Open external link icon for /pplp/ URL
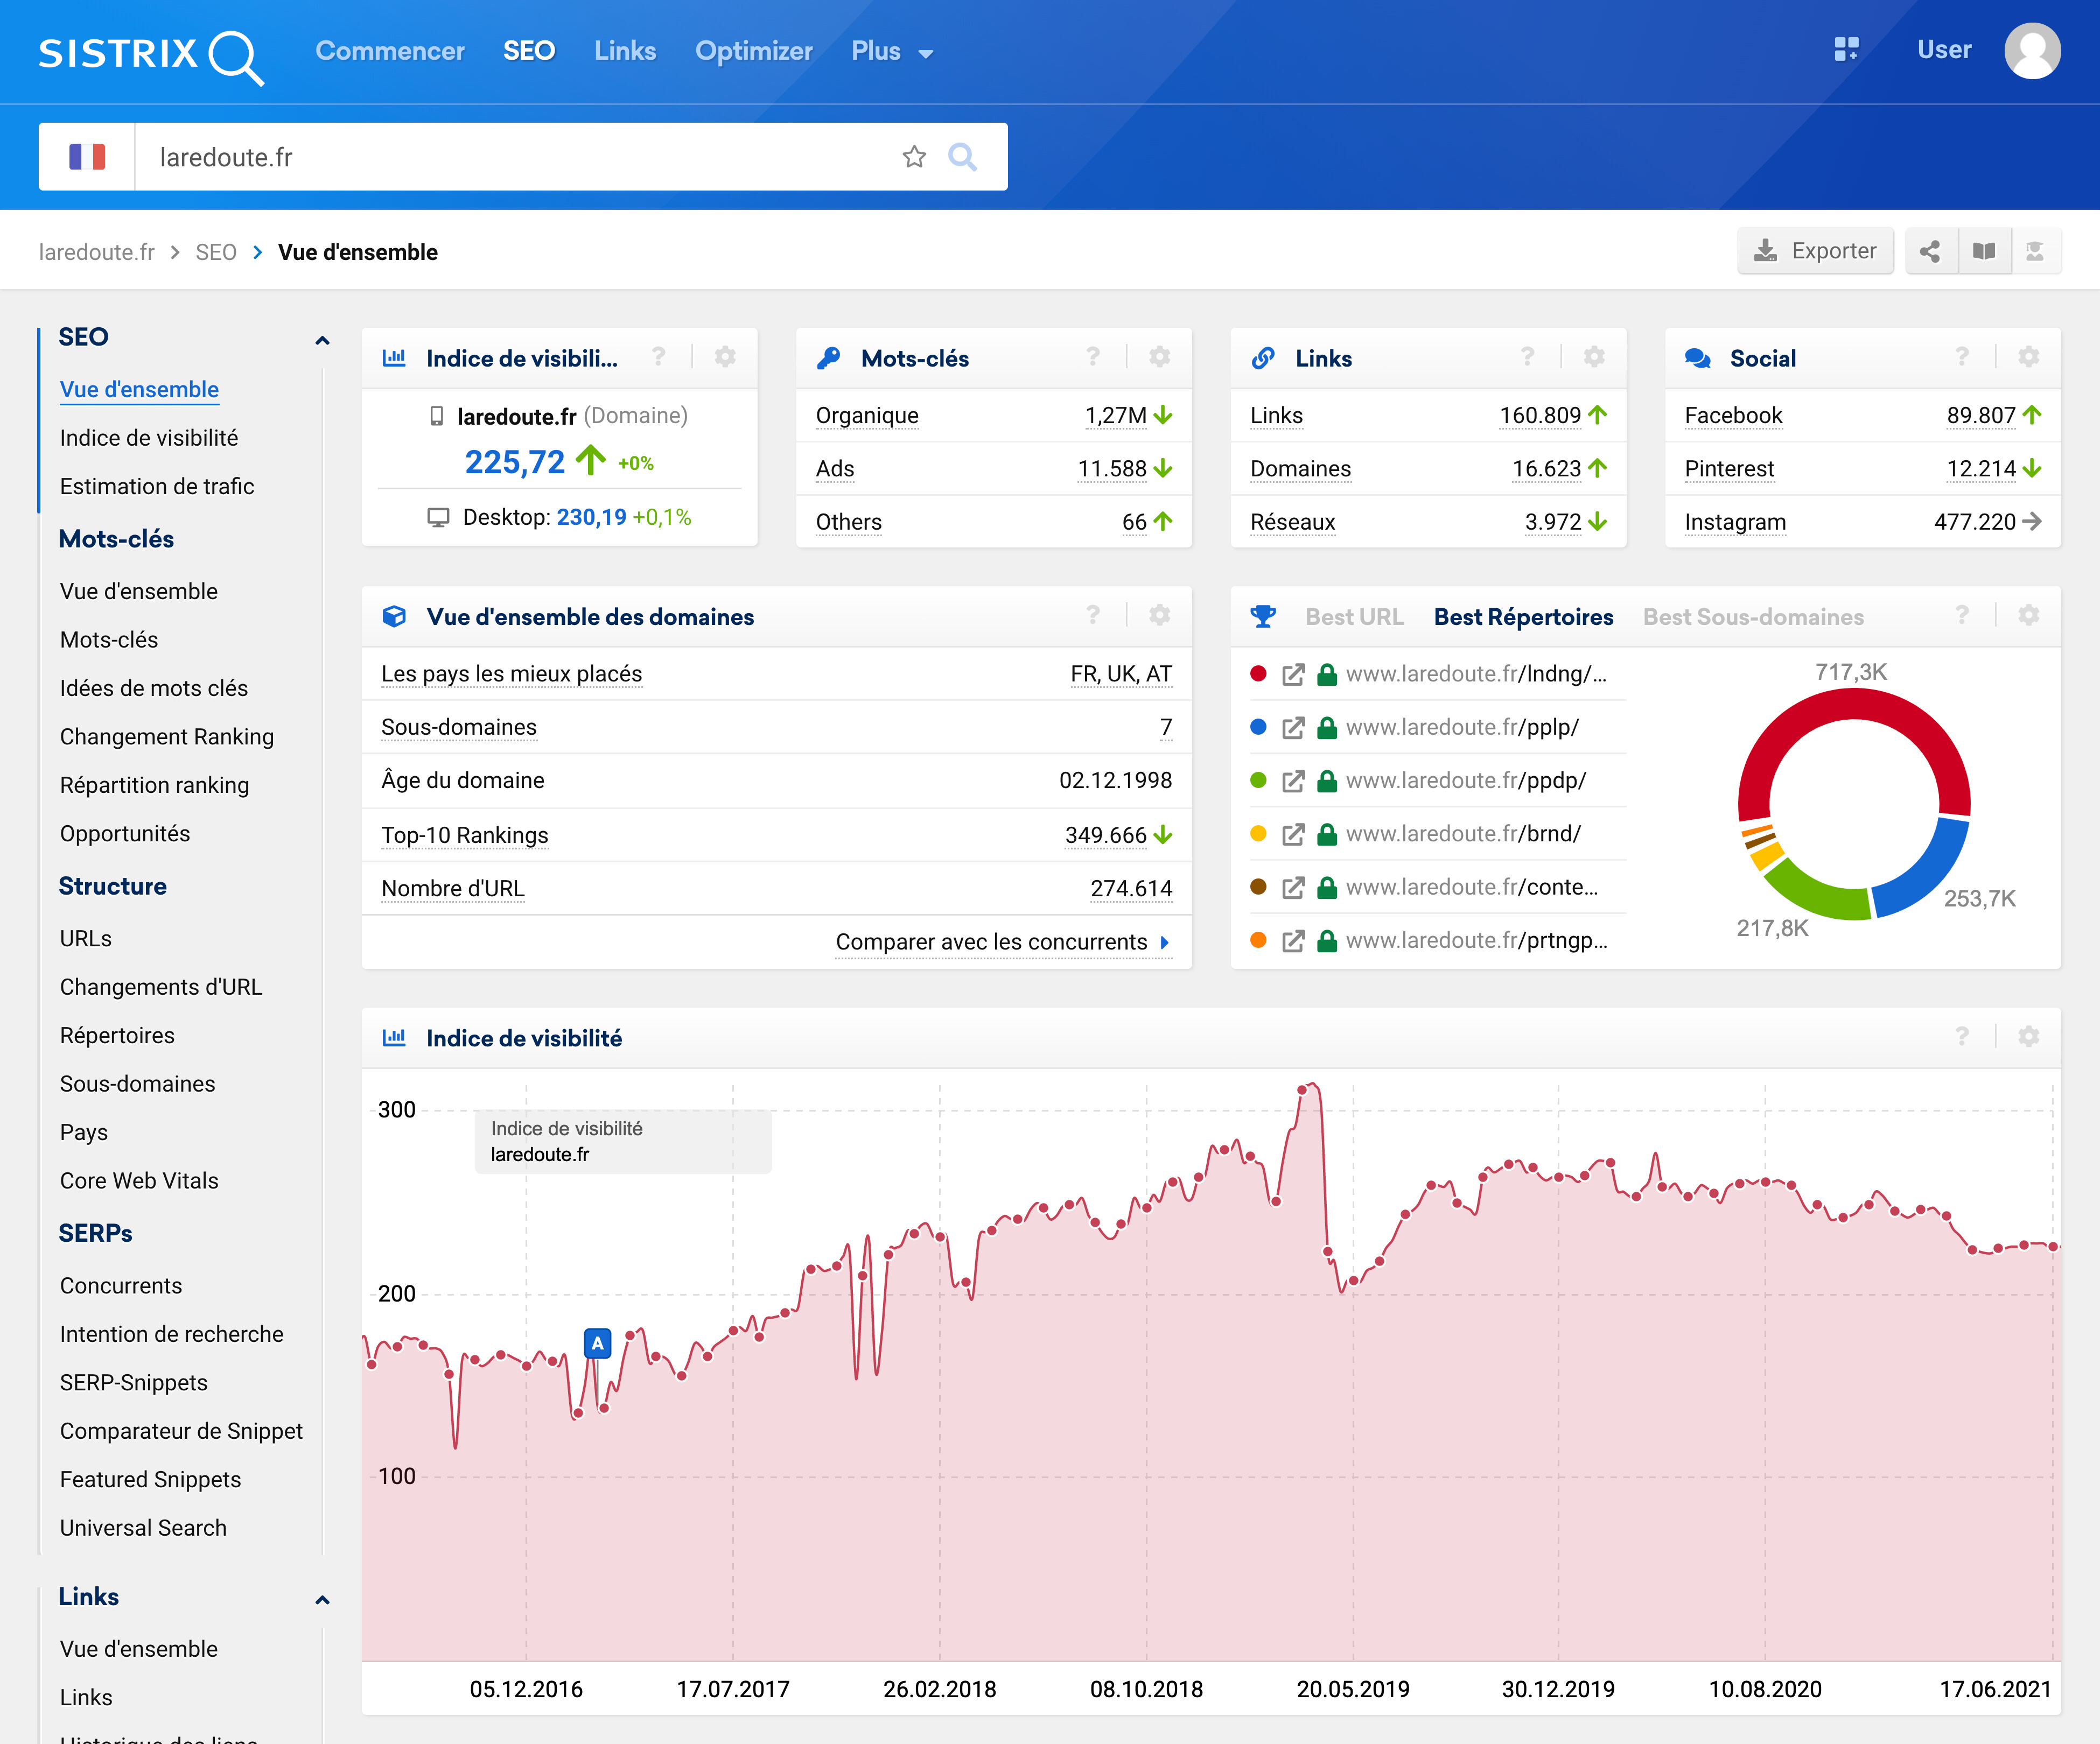The height and width of the screenshot is (1744, 2100). click(x=1293, y=728)
